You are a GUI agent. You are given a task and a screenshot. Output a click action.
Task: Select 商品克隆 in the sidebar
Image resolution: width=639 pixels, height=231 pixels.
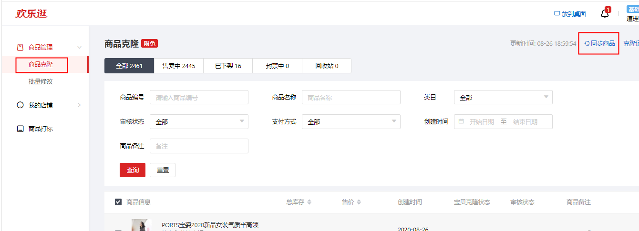41,65
